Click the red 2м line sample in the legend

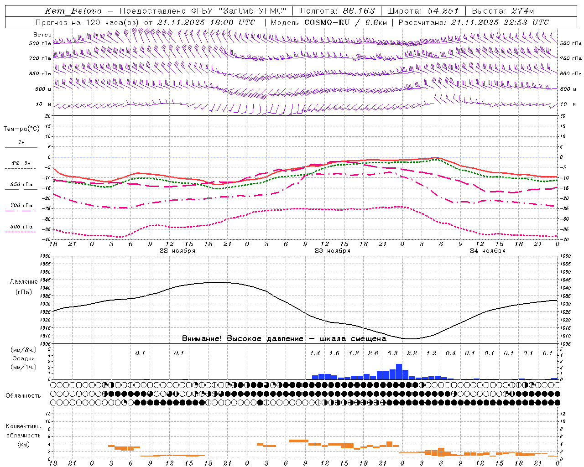[x=21, y=147]
